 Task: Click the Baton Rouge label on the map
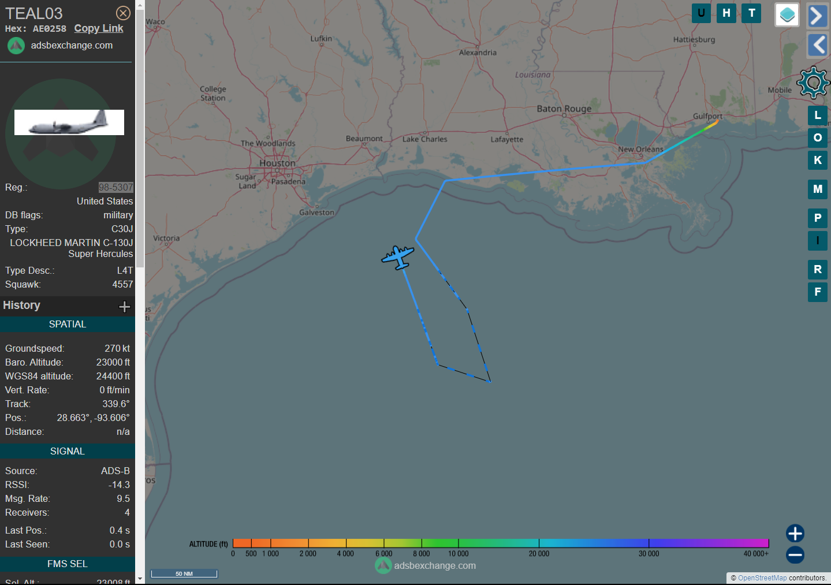pos(564,109)
